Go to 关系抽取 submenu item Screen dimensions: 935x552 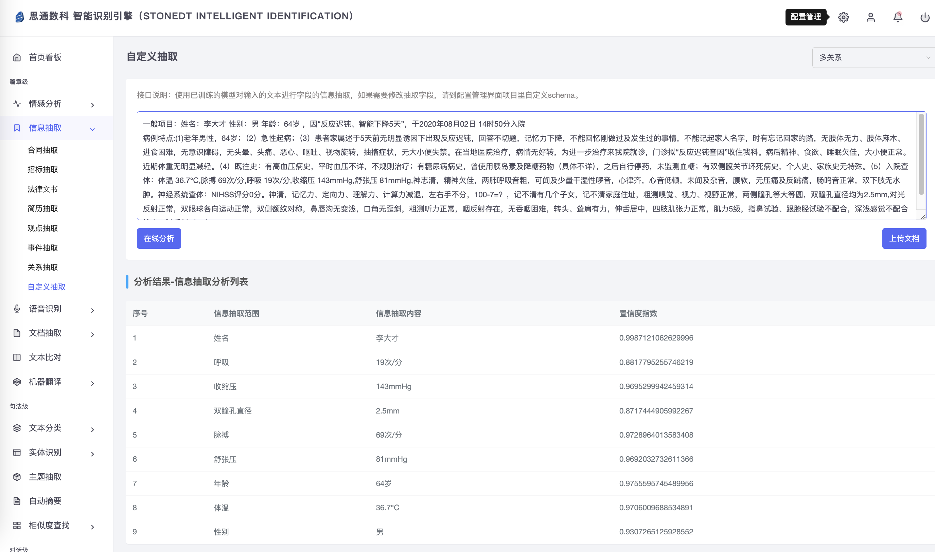pyautogui.click(x=43, y=267)
